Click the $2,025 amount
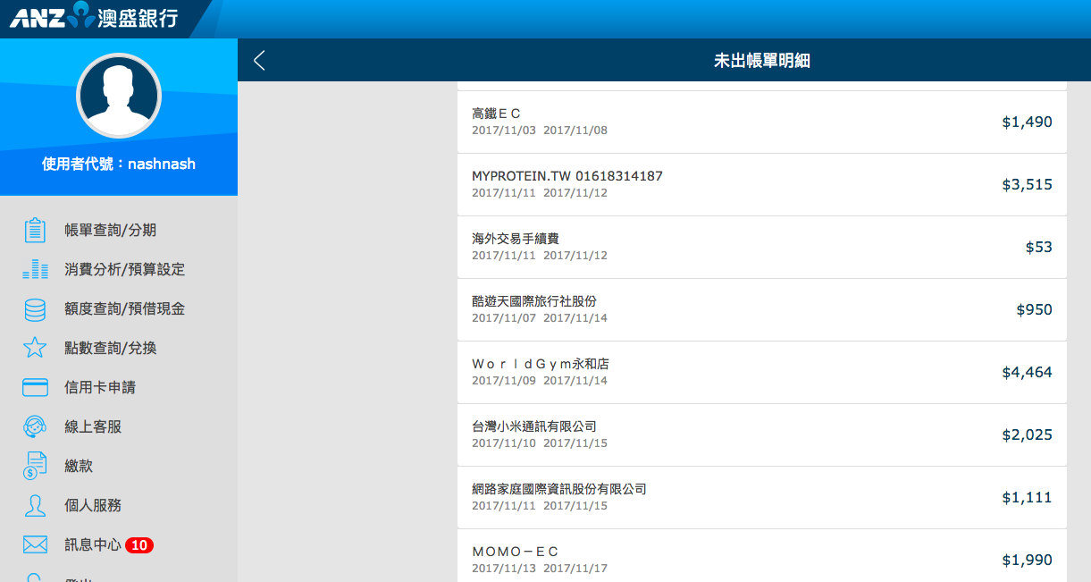The width and height of the screenshot is (1091, 582). pos(1027,434)
